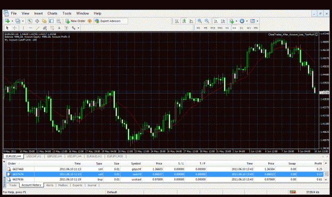Click the Templates icon
The image size is (332, 197).
252,21
